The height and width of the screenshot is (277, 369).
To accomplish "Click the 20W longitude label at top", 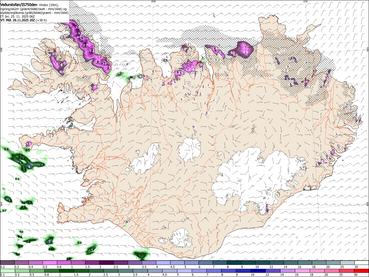I will [153, 1].
